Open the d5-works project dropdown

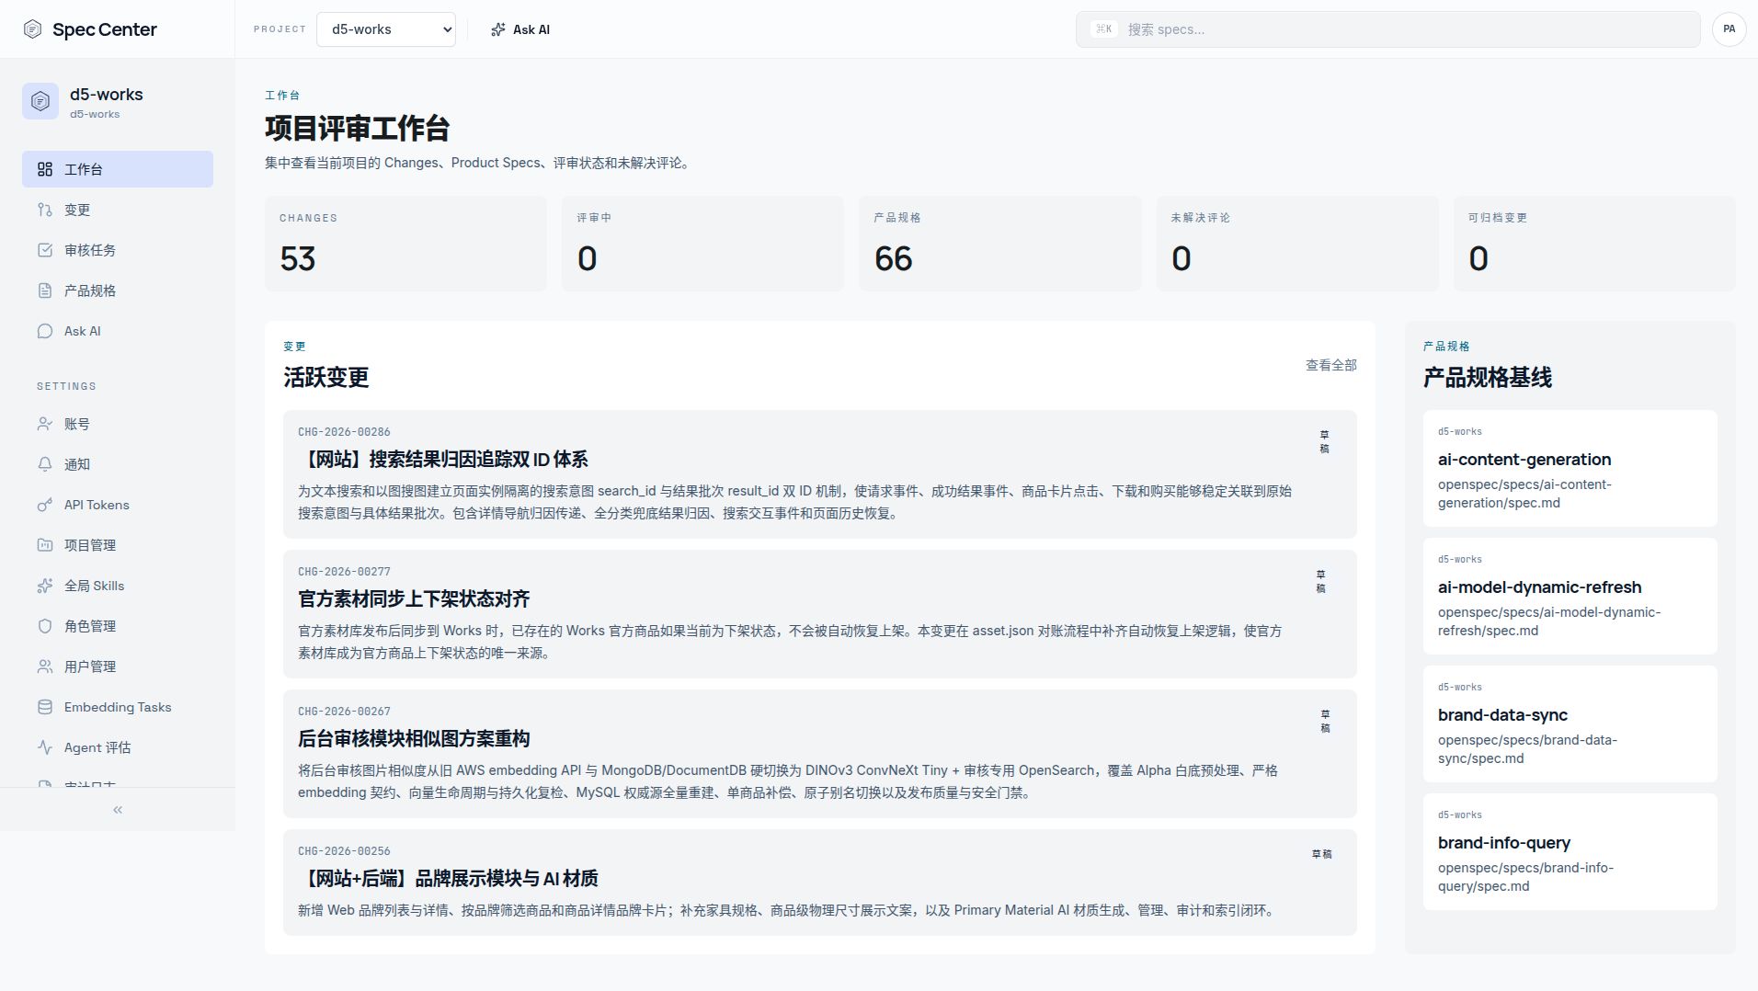point(386,29)
